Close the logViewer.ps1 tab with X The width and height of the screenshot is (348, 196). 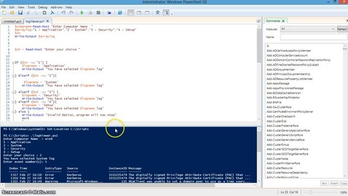point(47,21)
